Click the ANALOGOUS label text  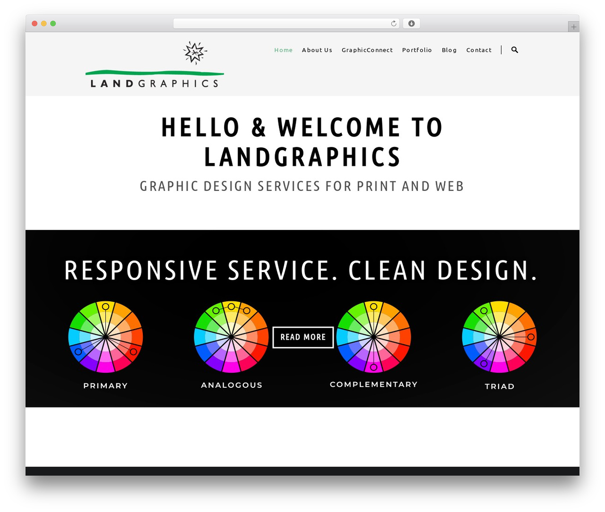232,385
